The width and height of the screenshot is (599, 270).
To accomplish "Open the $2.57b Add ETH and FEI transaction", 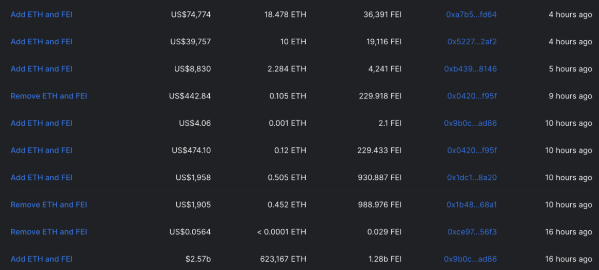I will 41,259.
